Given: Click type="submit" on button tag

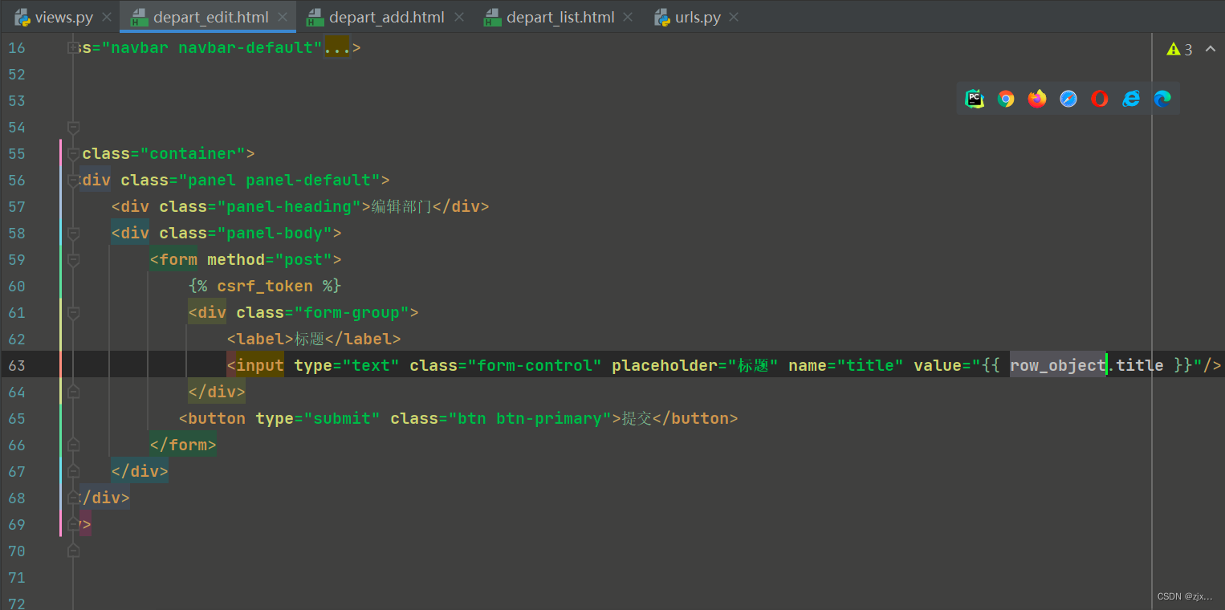Looking at the screenshot, I should (x=318, y=418).
